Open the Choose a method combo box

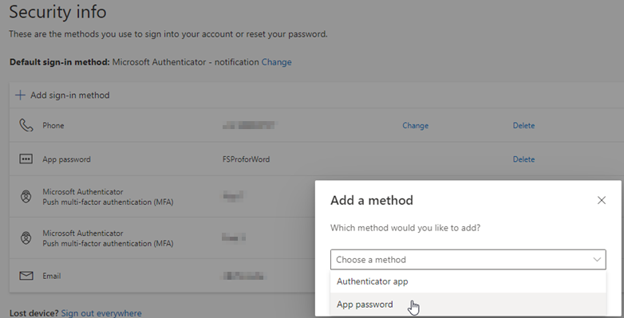[468, 260]
